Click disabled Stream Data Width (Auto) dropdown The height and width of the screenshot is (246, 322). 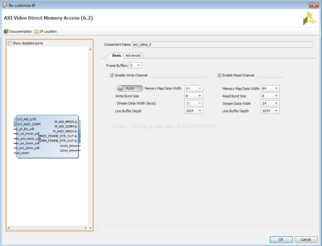click(x=194, y=103)
